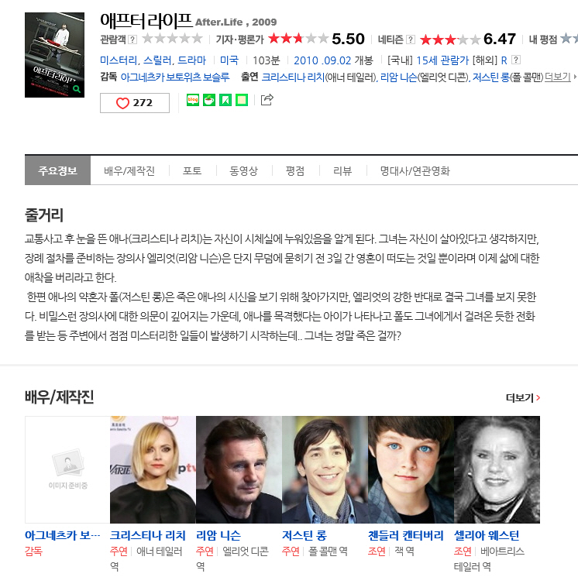Click the yellow memo share icon

[242, 100]
